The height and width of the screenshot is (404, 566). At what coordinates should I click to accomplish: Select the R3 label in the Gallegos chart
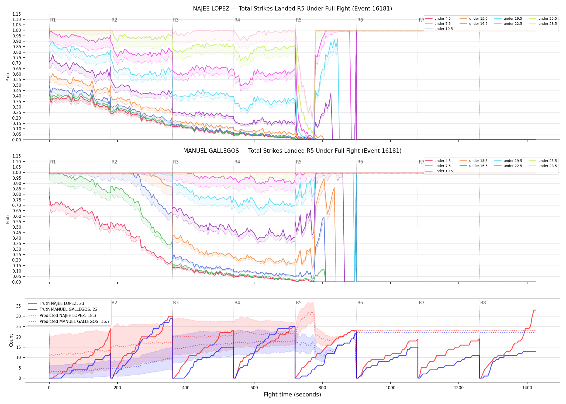176,162
